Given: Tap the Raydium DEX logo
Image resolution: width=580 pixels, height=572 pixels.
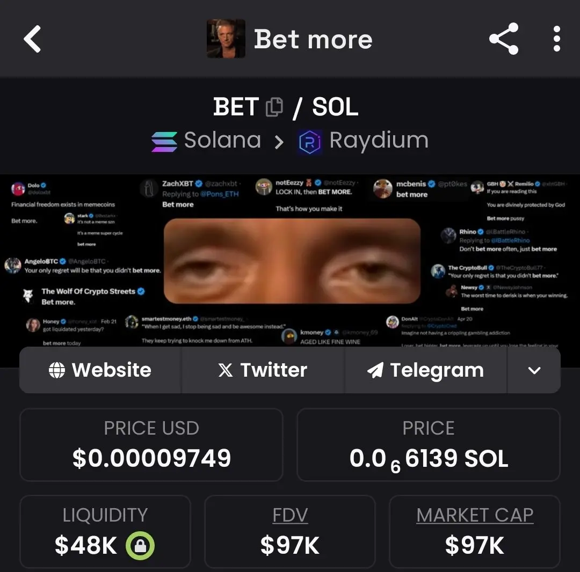Looking at the screenshot, I should [x=310, y=142].
